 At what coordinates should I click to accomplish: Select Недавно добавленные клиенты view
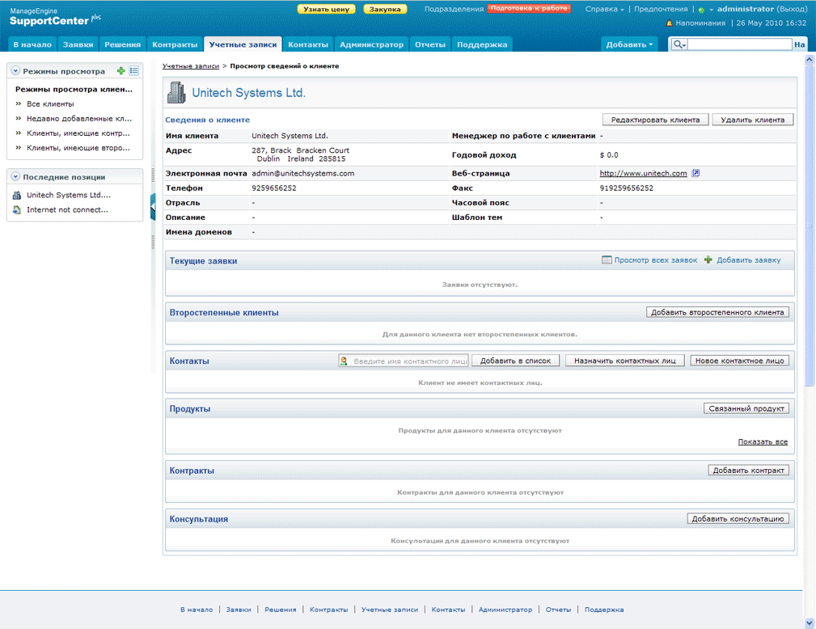click(79, 119)
